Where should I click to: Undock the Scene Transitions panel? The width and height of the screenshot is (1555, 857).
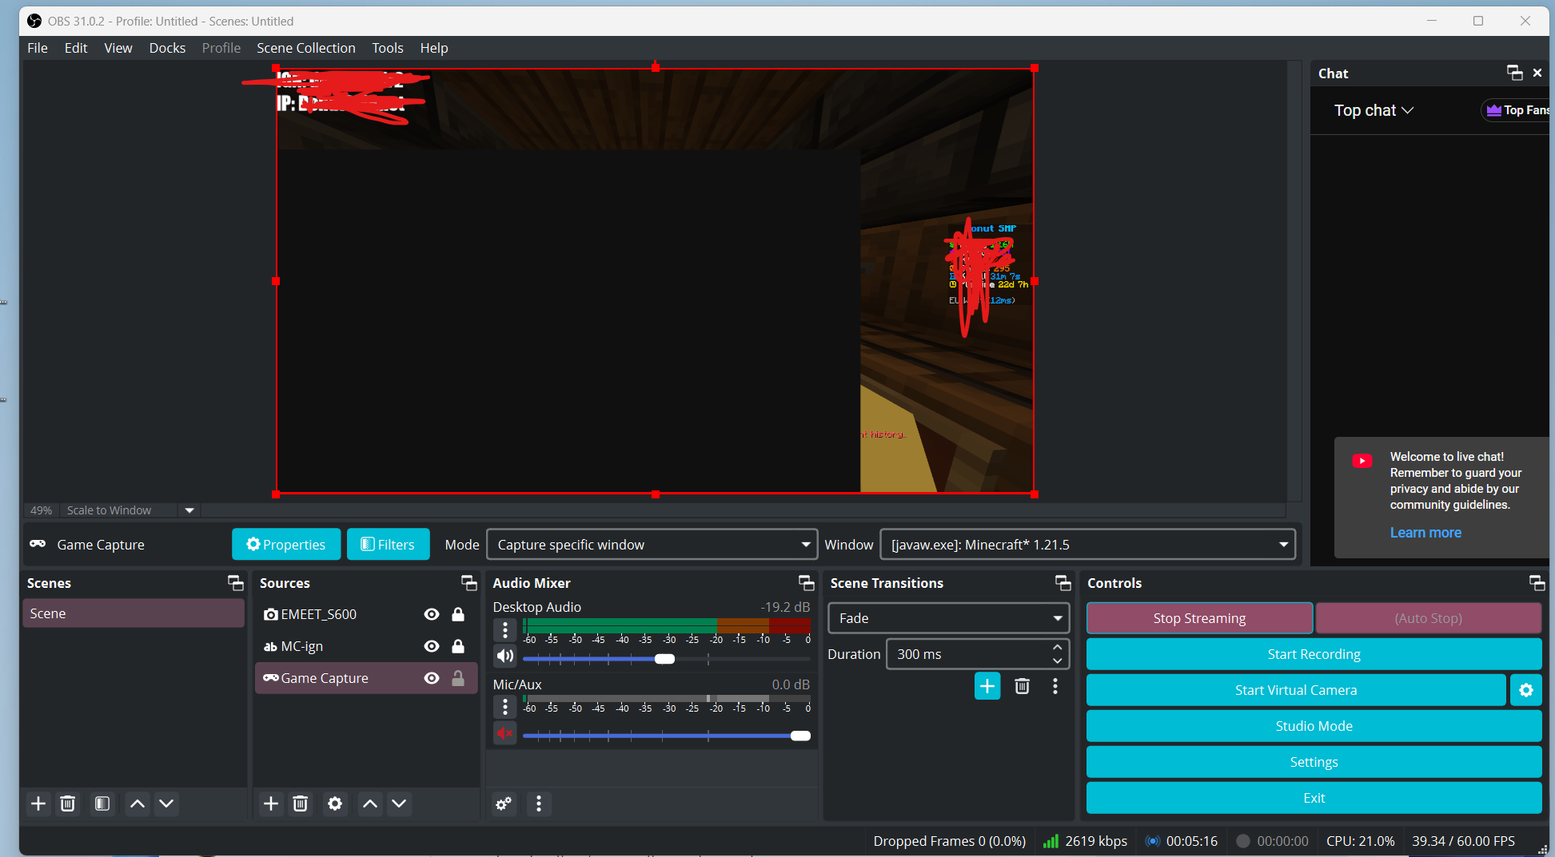1063,583
